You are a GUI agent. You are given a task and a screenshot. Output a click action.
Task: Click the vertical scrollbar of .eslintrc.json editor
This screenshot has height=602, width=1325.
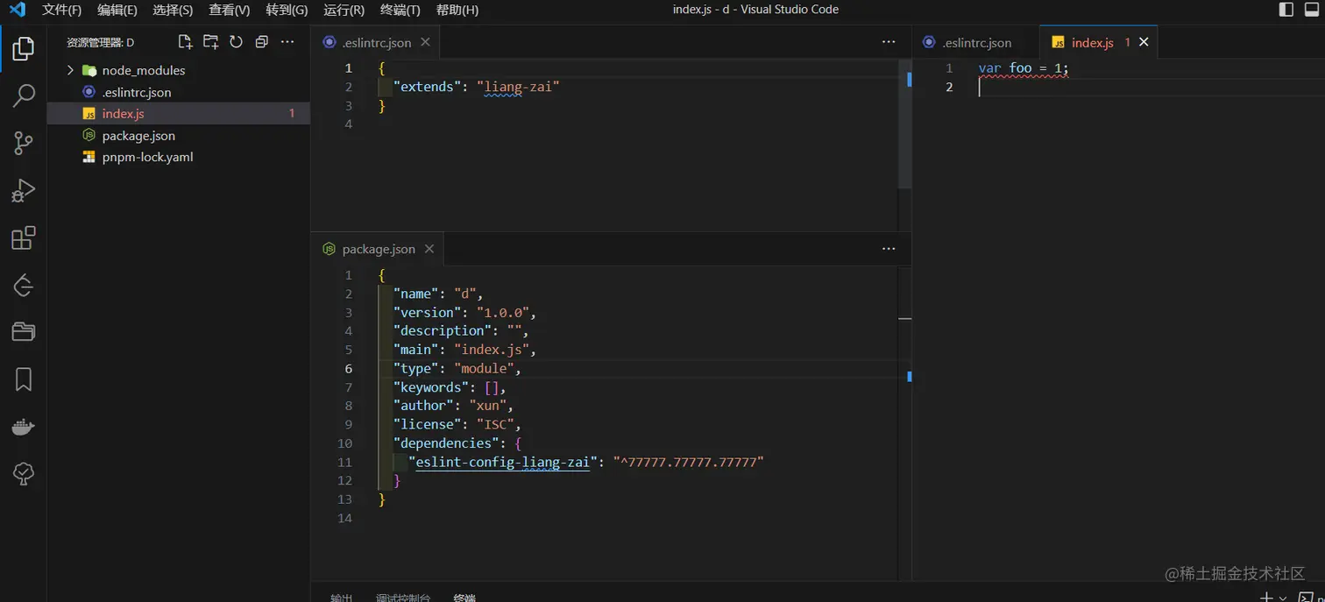point(905,123)
